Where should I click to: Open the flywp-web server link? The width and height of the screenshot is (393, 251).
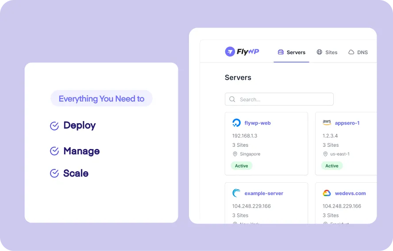(x=258, y=123)
